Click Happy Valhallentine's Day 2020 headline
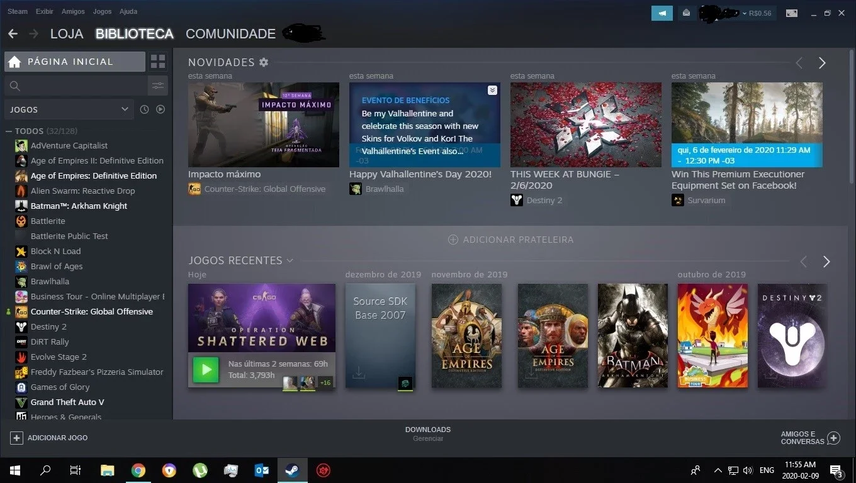This screenshot has height=483, width=856. [x=420, y=174]
